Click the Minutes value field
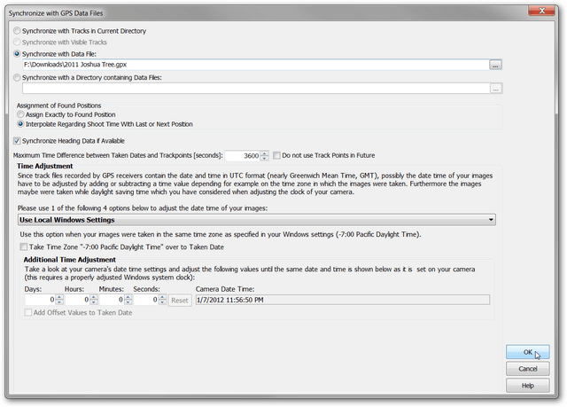Image resolution: width=567 pixels, height=407 pixels. tap(112, 300)
